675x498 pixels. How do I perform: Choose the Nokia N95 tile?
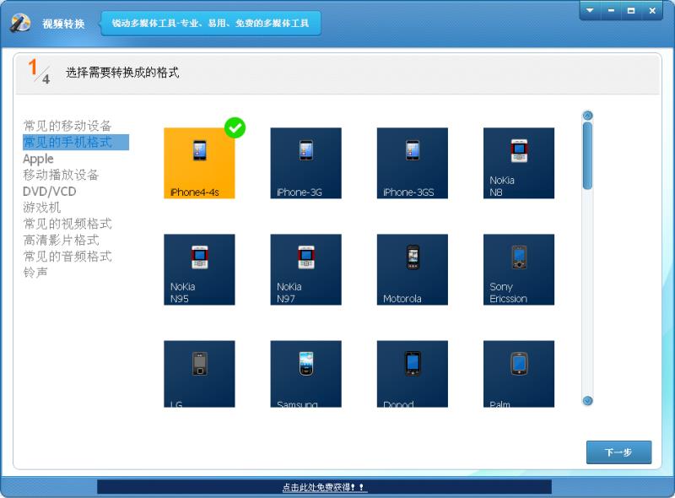click(199, 269)
